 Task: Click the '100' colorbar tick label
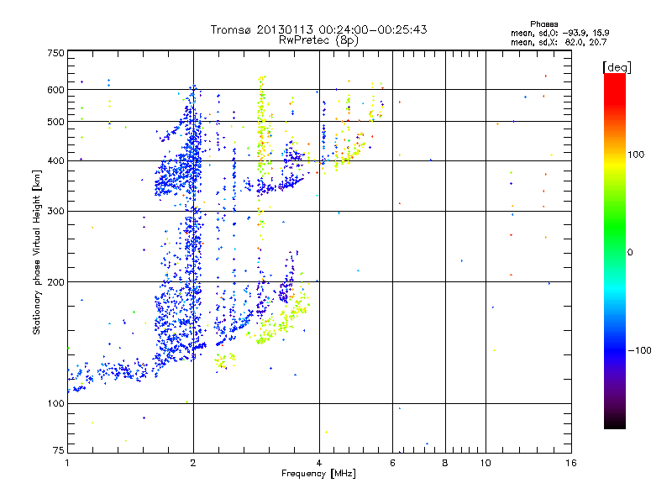(x=636, y=155)
